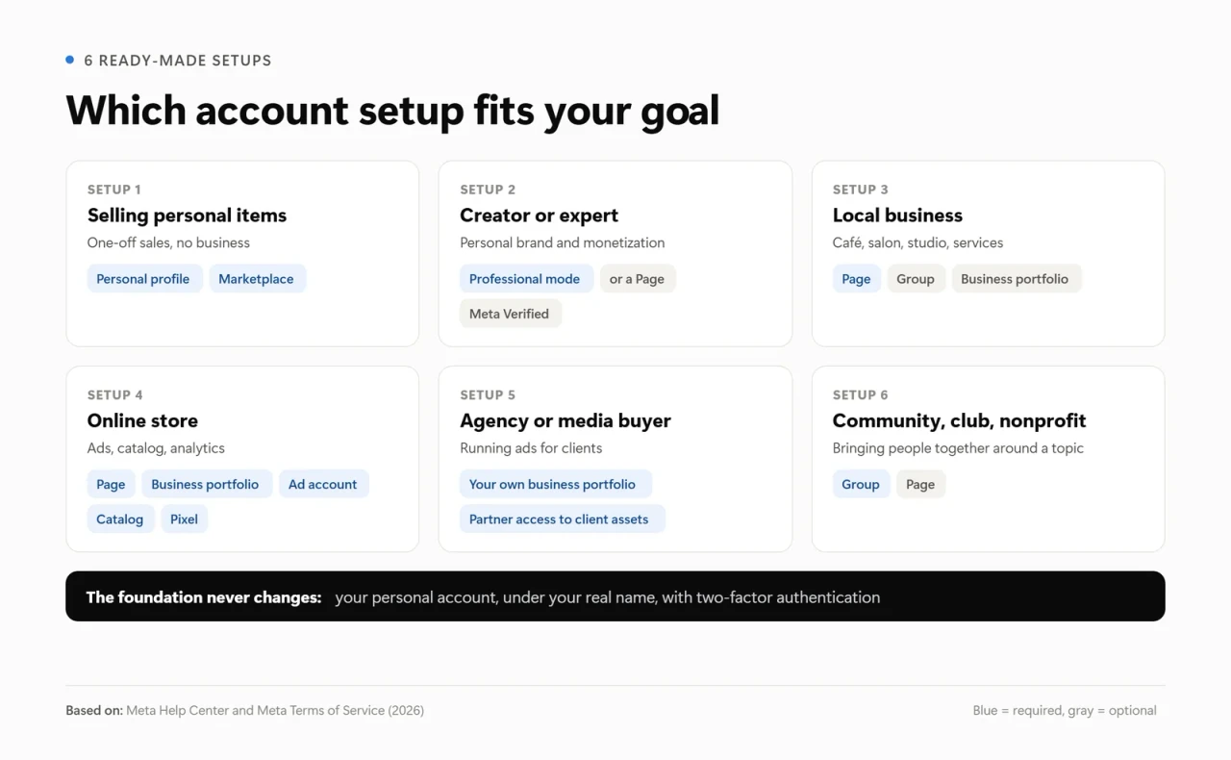Click 'The foundation never changes:' label

pyautogui.click(x=204, y=597)
